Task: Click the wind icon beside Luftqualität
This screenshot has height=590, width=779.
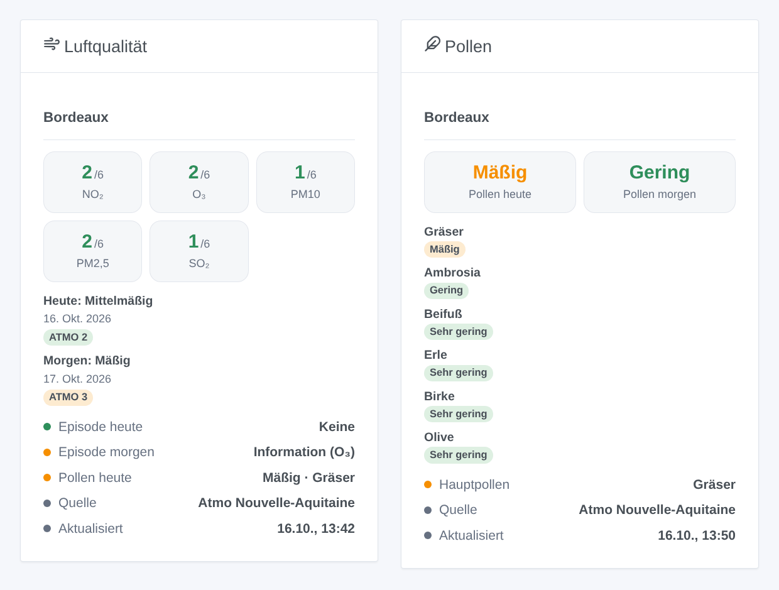Action: [52, 44]
